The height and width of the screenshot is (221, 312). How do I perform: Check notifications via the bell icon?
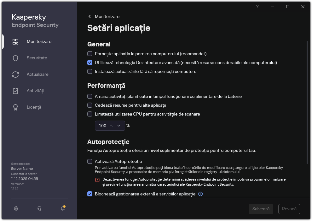pyautogui.click(x=62, y=208)
